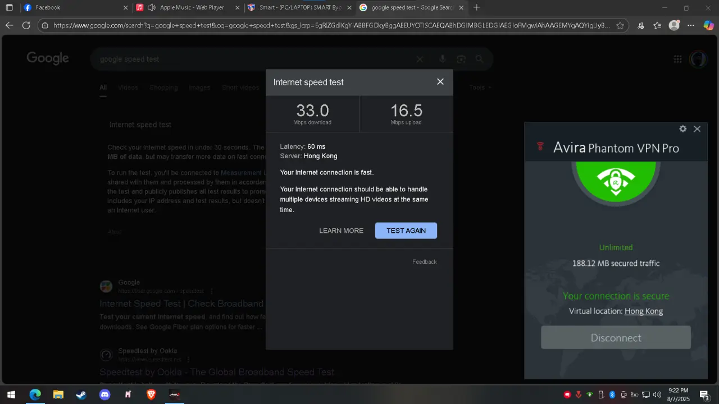Launch Steam from the taskbar
The image size is (719, 404).
81,394
